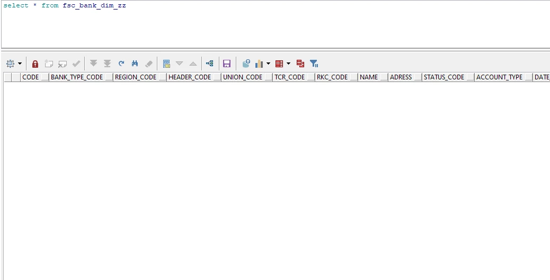Click the eraser clear record icon
Screen dimensions: 550x280
click(149, 64)
